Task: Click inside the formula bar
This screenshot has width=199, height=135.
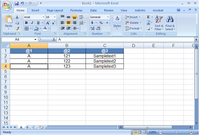Action: coord(126,40)
